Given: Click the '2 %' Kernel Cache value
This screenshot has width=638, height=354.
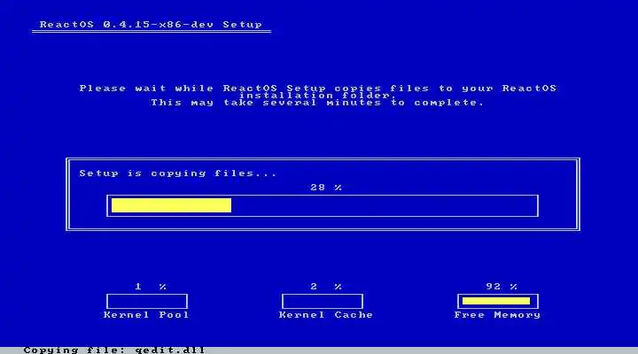Looking at the screenshot, I should coord(326,287).
